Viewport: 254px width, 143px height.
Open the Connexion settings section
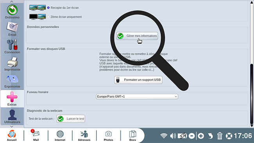pos(12,47)
